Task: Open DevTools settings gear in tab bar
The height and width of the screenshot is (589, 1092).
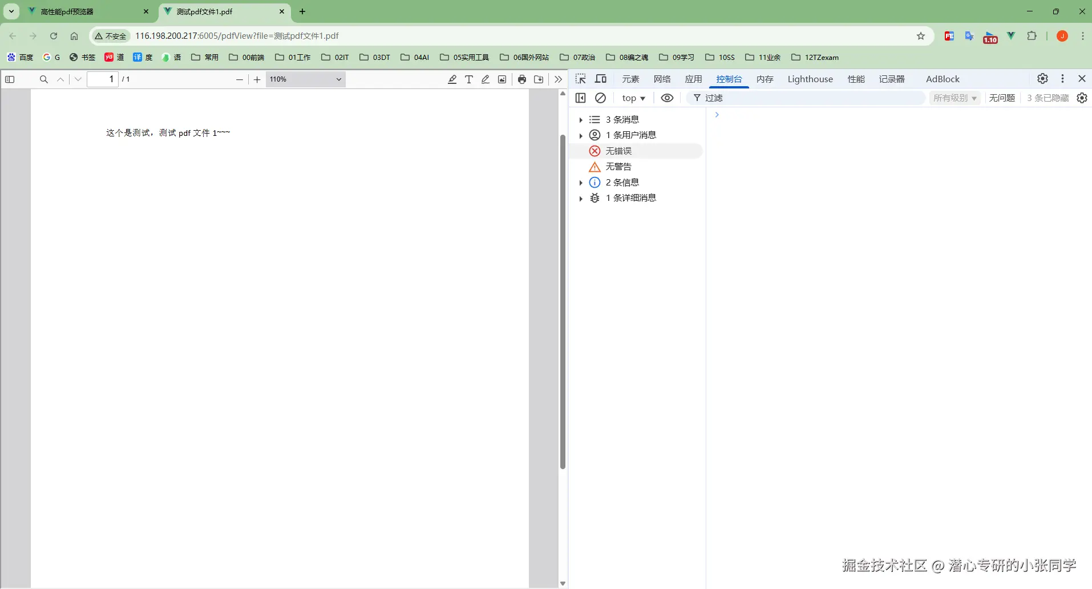Action: (1042, 79)
